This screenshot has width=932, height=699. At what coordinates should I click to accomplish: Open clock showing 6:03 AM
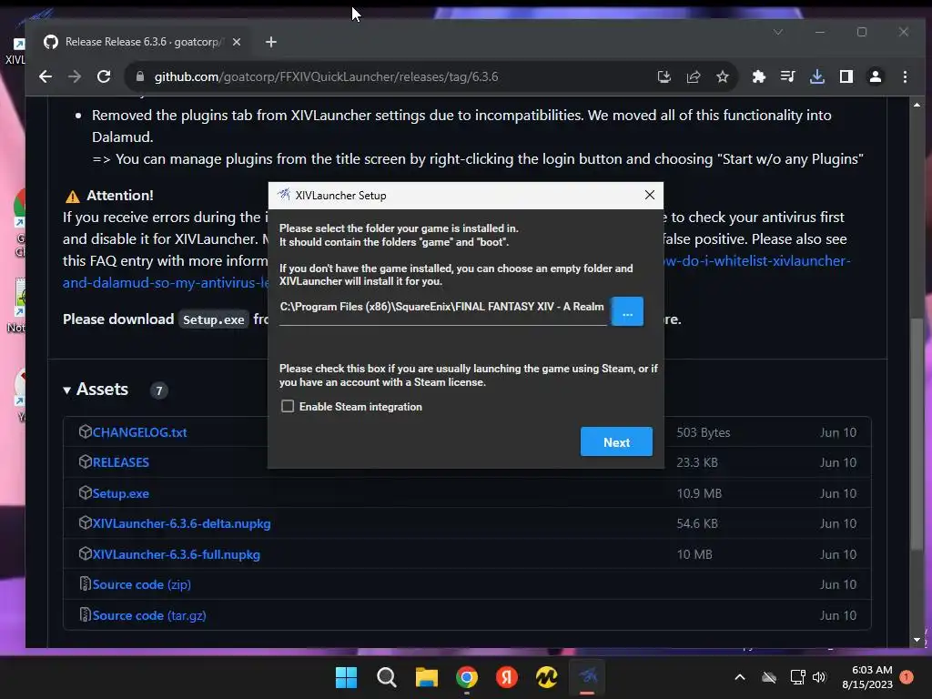[867, 677]
